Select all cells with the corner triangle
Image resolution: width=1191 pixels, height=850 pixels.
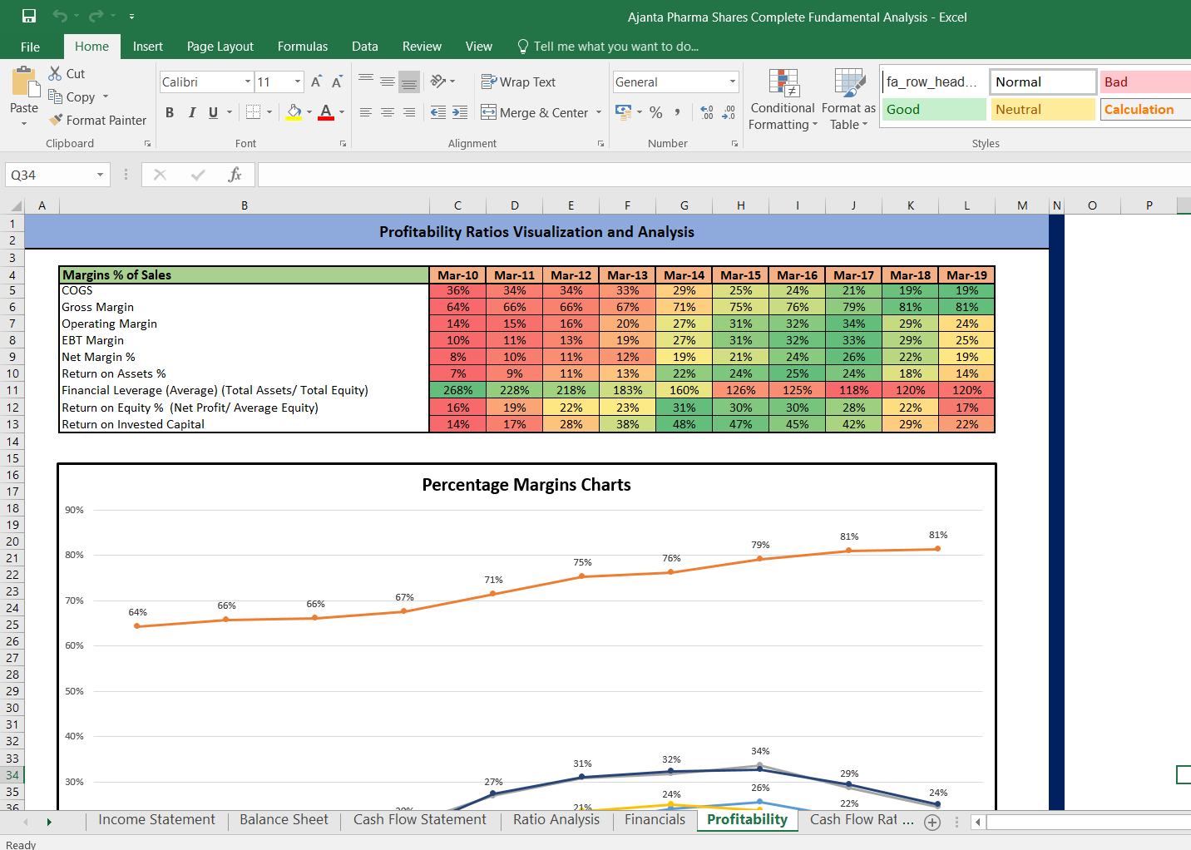(x=16, y=205)
